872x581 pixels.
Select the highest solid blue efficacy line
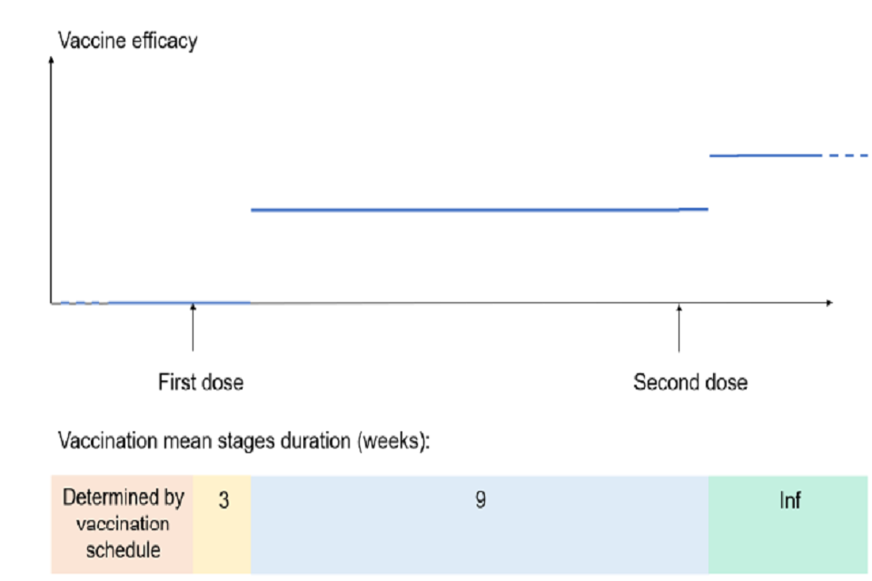pos(763,155)
